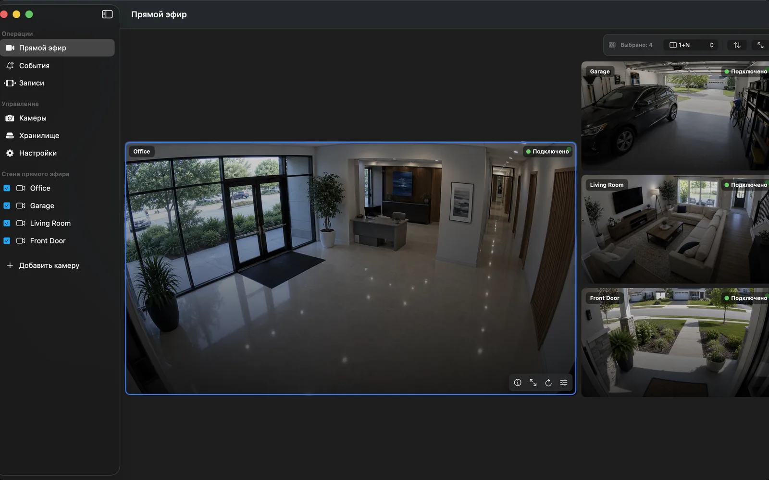The height and width of the screenshot is (480, 769).
Task: Click Подключено status on Living Room feed
Action: [x=745, y=185]
